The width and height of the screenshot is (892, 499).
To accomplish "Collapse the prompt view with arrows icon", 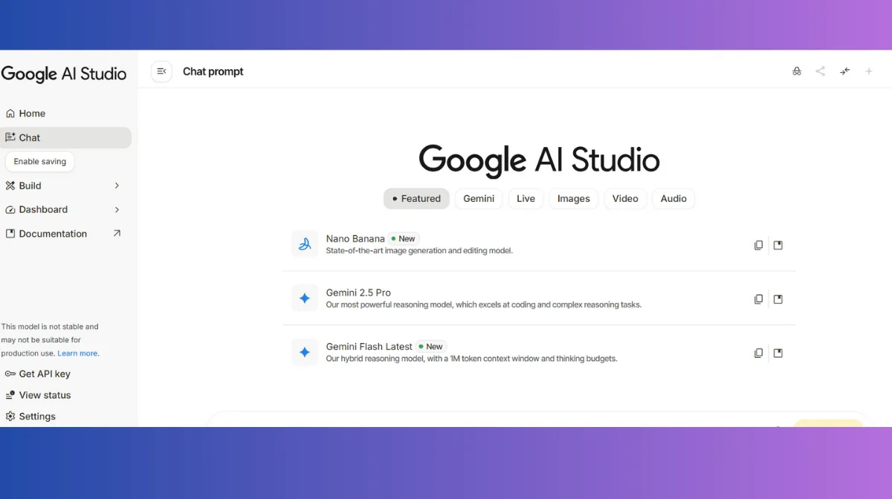I will (x=844, y=71).
